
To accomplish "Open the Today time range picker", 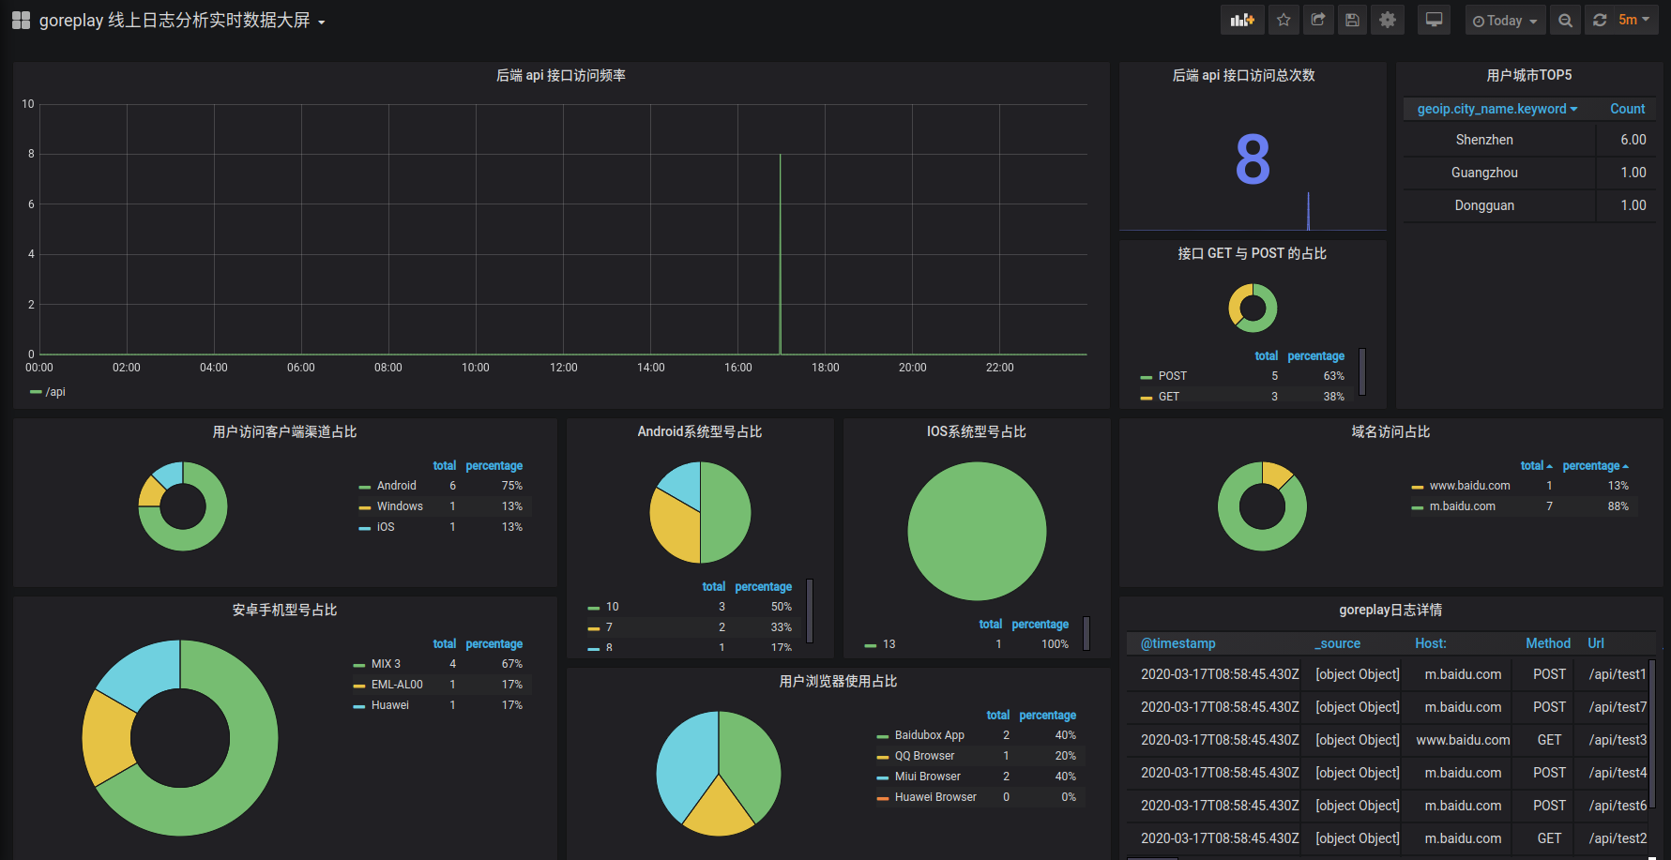I will tap(1505, 20).
